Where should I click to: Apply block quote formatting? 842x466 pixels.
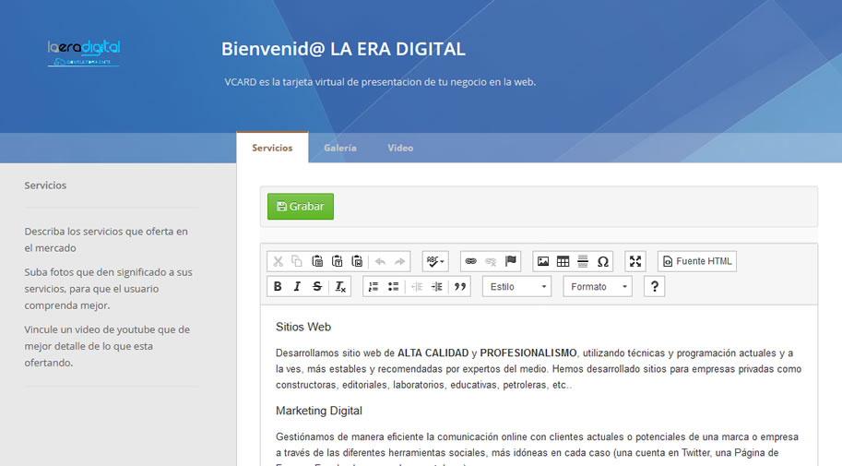[460, 287]
